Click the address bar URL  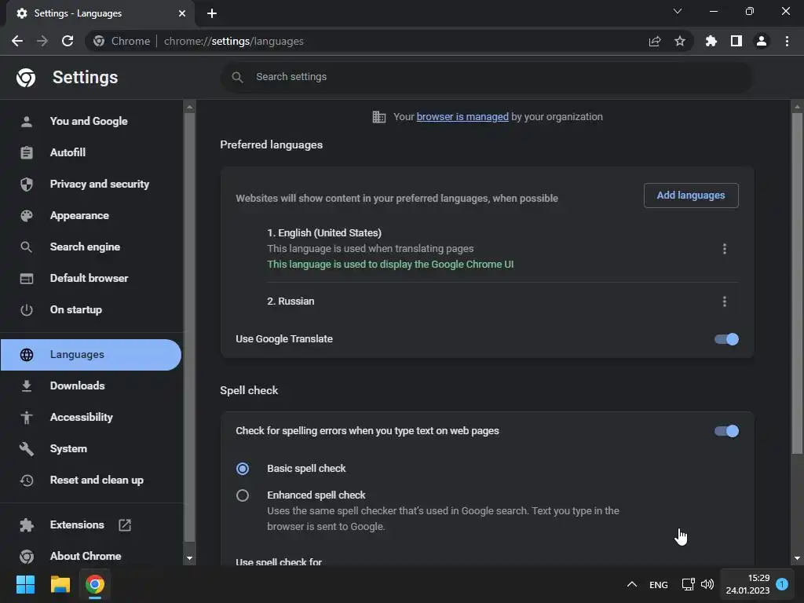pos(234,41)
